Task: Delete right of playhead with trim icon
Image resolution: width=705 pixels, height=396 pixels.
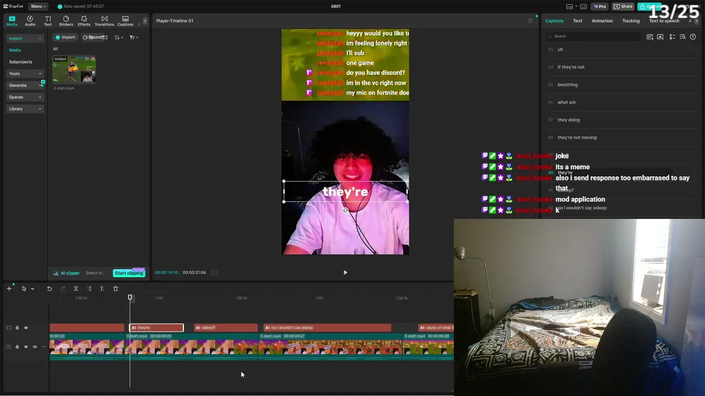Action: coord(102,289)
